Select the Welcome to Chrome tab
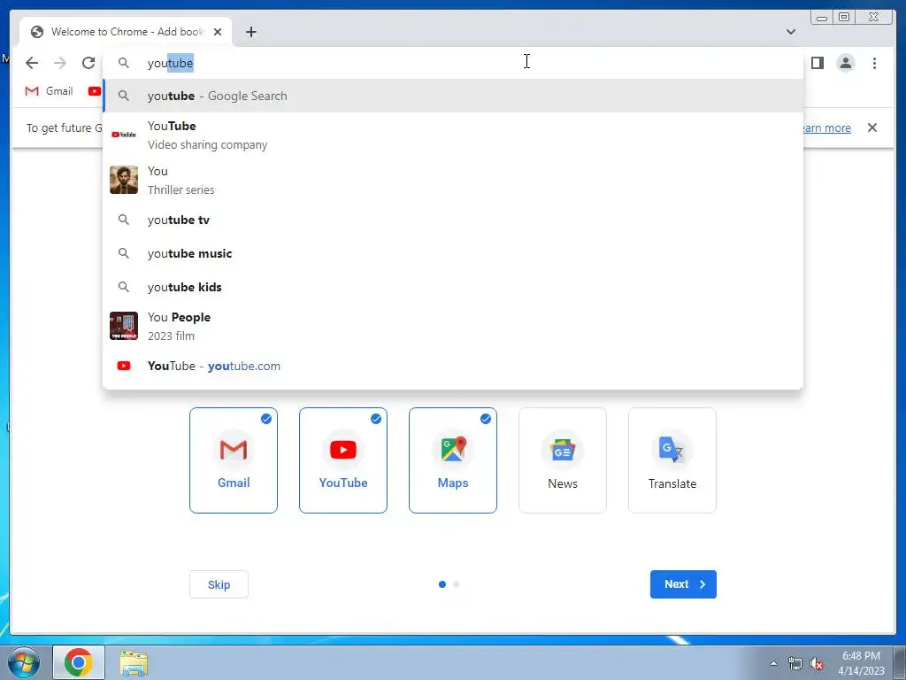The width and height of the screenshot is (906, 680). 126,32
